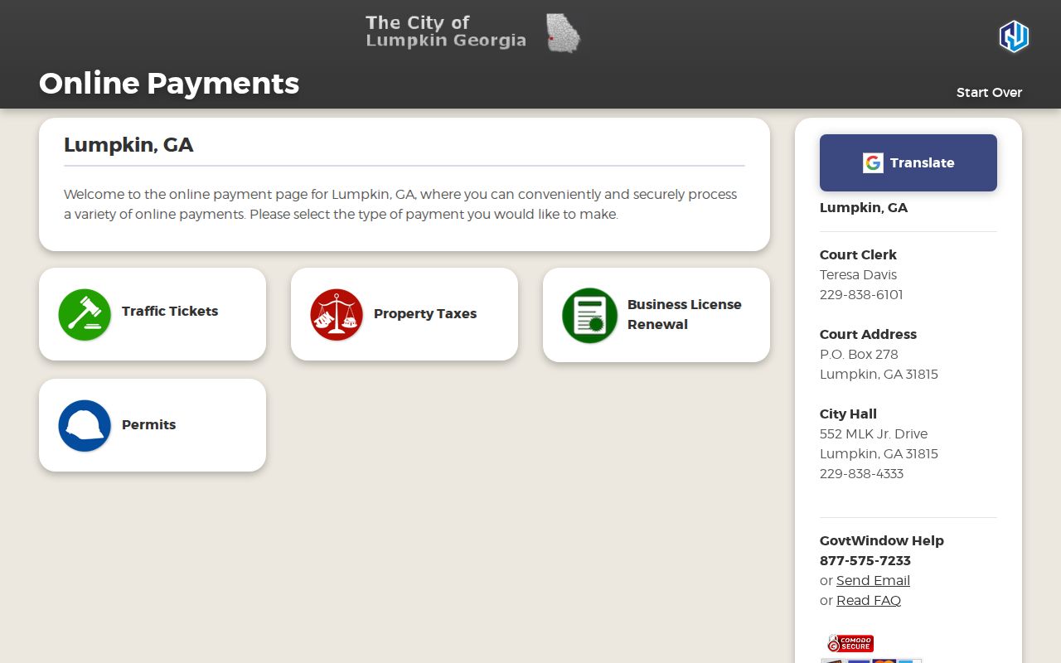Click the Translate button
The height and width of the screenshot is (663, 1061).
[908, 163]
